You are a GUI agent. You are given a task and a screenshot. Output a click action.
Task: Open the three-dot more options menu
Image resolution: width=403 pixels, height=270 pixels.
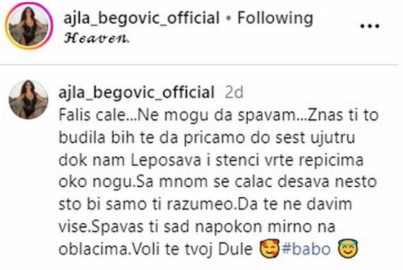[x=370, y=26]
